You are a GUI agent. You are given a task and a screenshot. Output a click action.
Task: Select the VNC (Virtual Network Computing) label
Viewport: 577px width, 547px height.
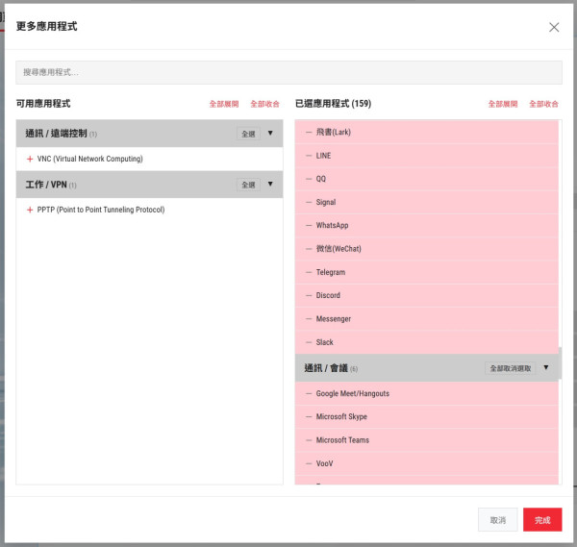click(x=90, y=159)
